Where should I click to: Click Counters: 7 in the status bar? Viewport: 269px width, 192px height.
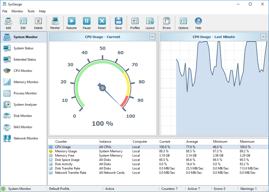coord(169,189)
